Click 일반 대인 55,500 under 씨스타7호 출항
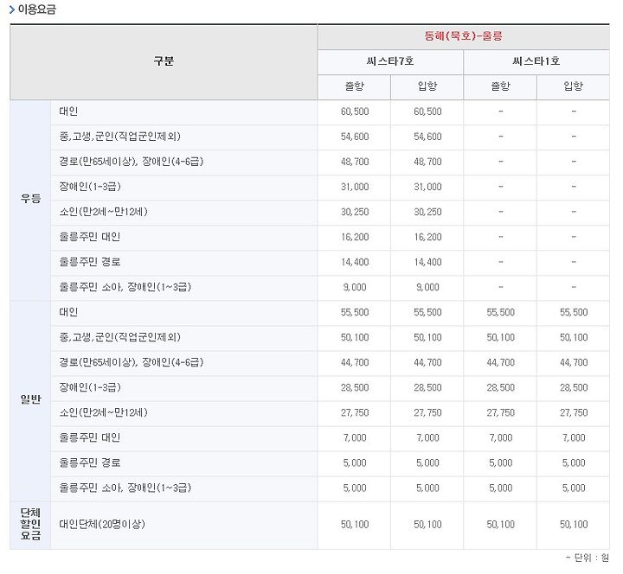Image resolution: width=623 pixels, height=574 pixels. (x=355, y=312)
